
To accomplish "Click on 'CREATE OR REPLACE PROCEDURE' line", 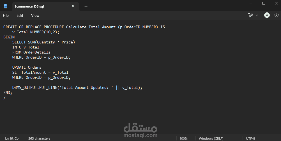I will coord(84,27).
